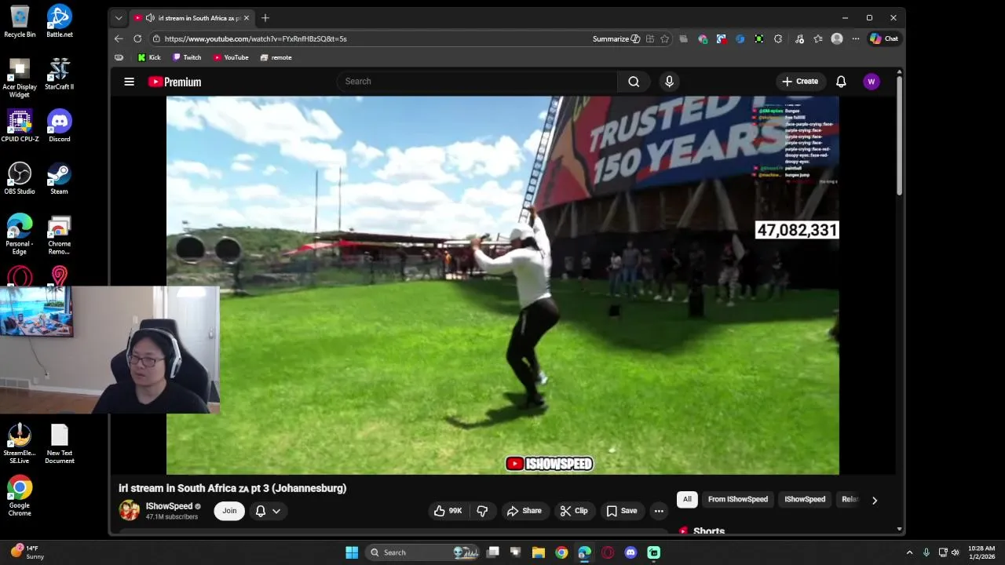Open a new browser tab with plus
Screen dimensions: 1005x565
click(x=265, y=18)
